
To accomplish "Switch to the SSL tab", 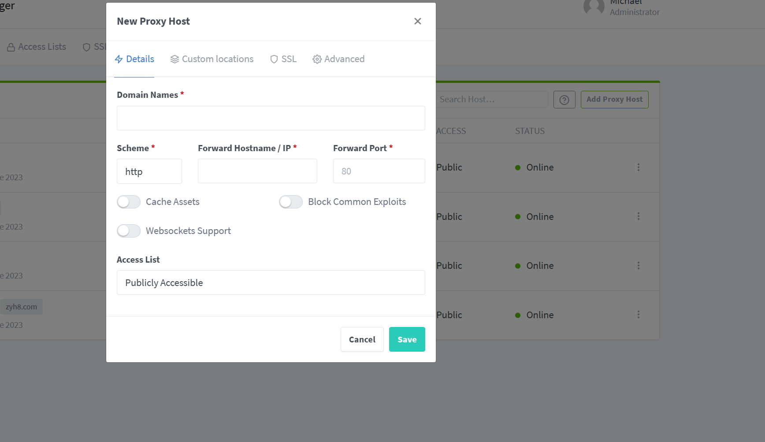I will point(283,59).
